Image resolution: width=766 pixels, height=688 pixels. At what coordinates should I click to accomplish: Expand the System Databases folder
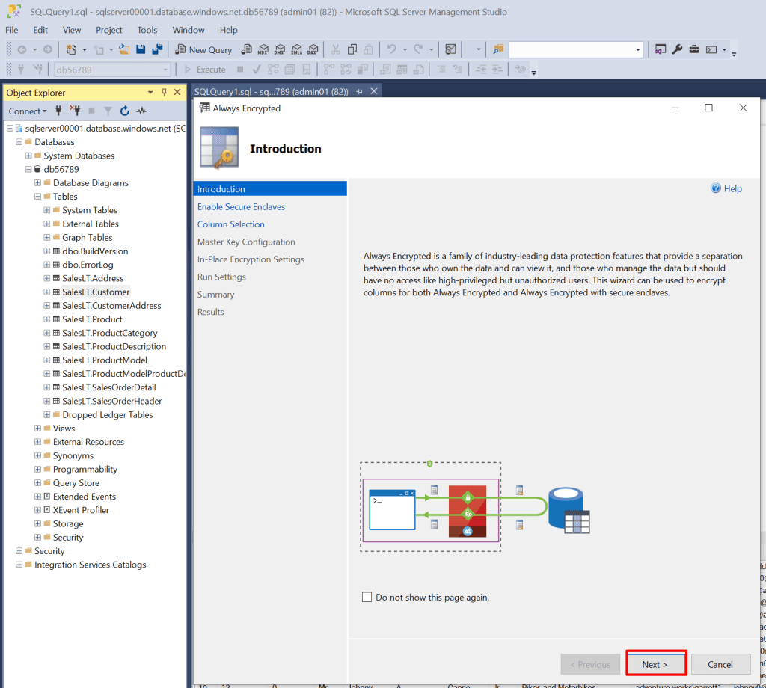28,156
